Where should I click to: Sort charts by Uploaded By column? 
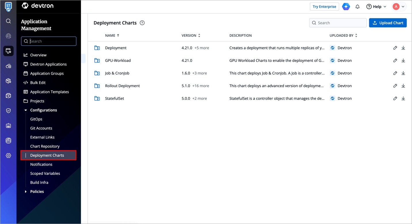point(343,36)
